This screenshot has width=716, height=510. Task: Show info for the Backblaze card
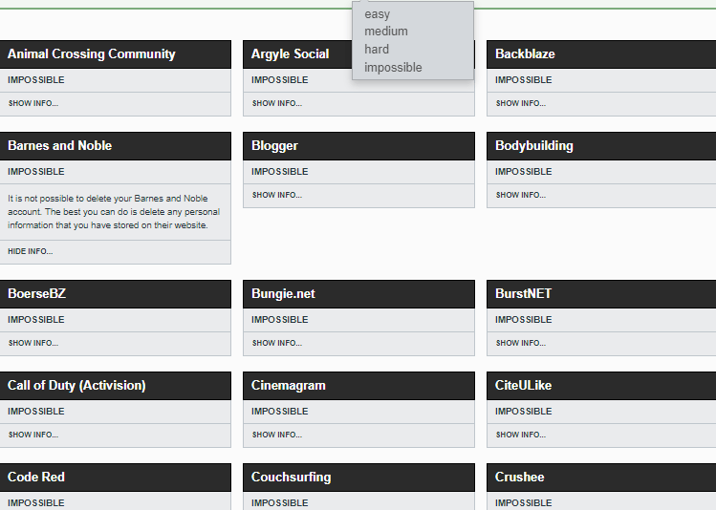[521, 103]
